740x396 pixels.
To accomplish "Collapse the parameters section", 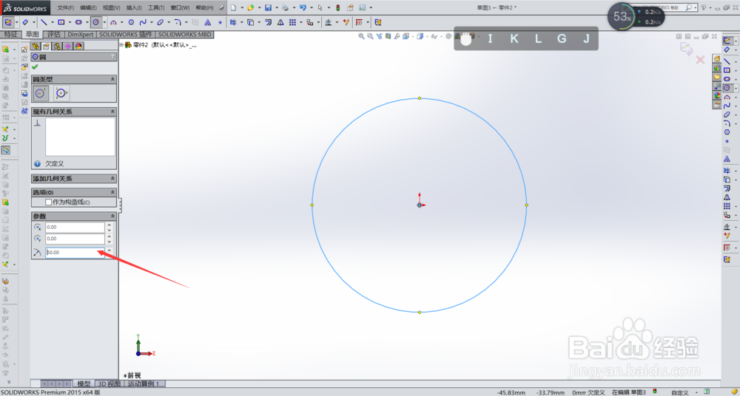I will (112, 216).
